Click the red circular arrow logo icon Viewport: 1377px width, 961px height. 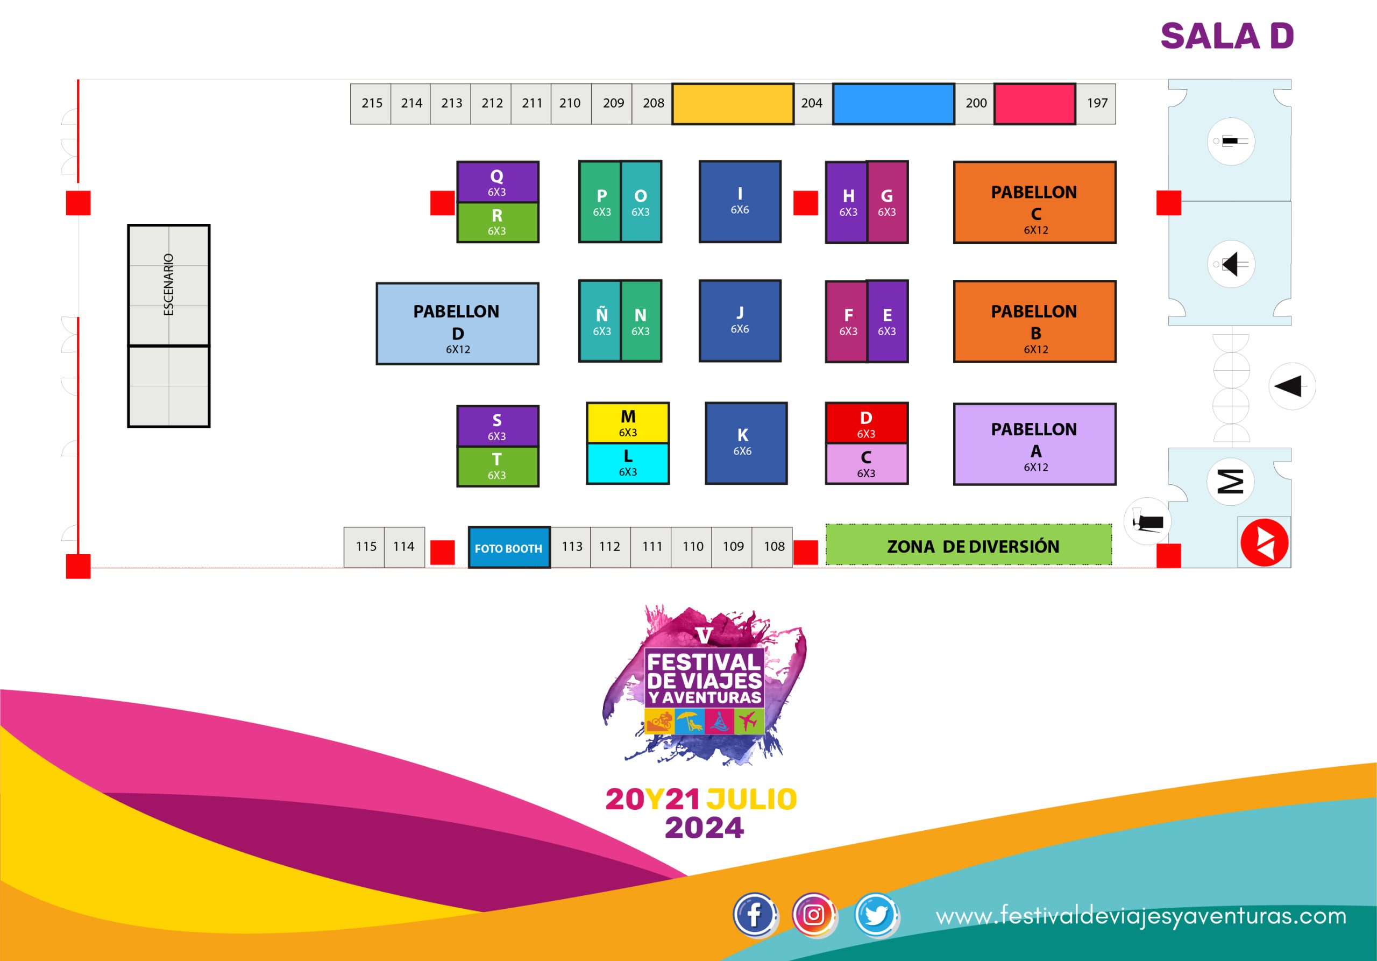point(1264,542)
